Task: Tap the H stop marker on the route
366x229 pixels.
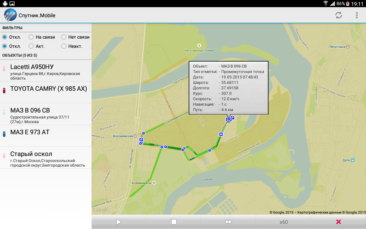Action: [x=221, y=134]
